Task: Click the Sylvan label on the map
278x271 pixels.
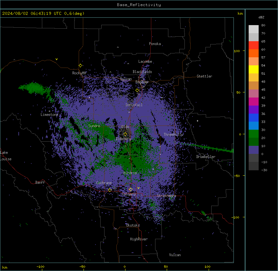Action: [126, 79]
